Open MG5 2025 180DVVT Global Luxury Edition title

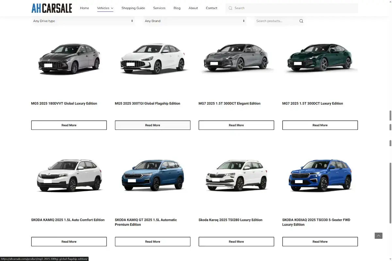coord(64,103)
